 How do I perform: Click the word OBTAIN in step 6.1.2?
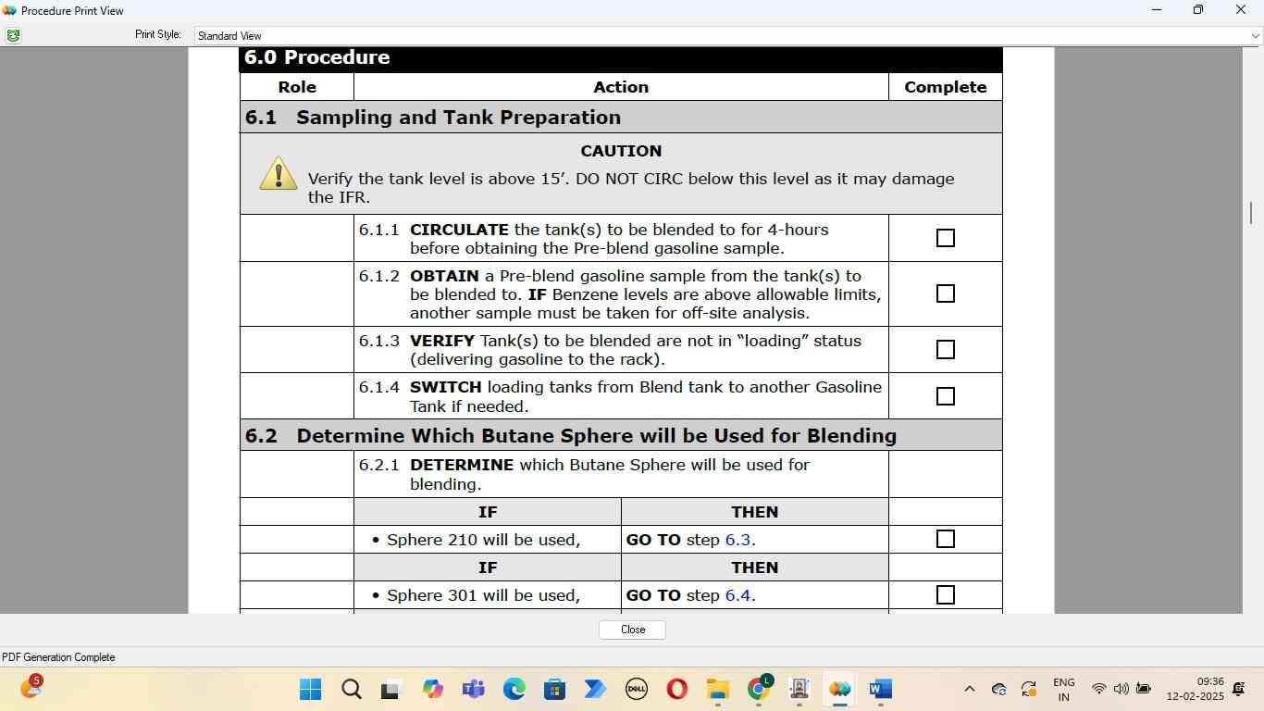click(x=444, y=276)
